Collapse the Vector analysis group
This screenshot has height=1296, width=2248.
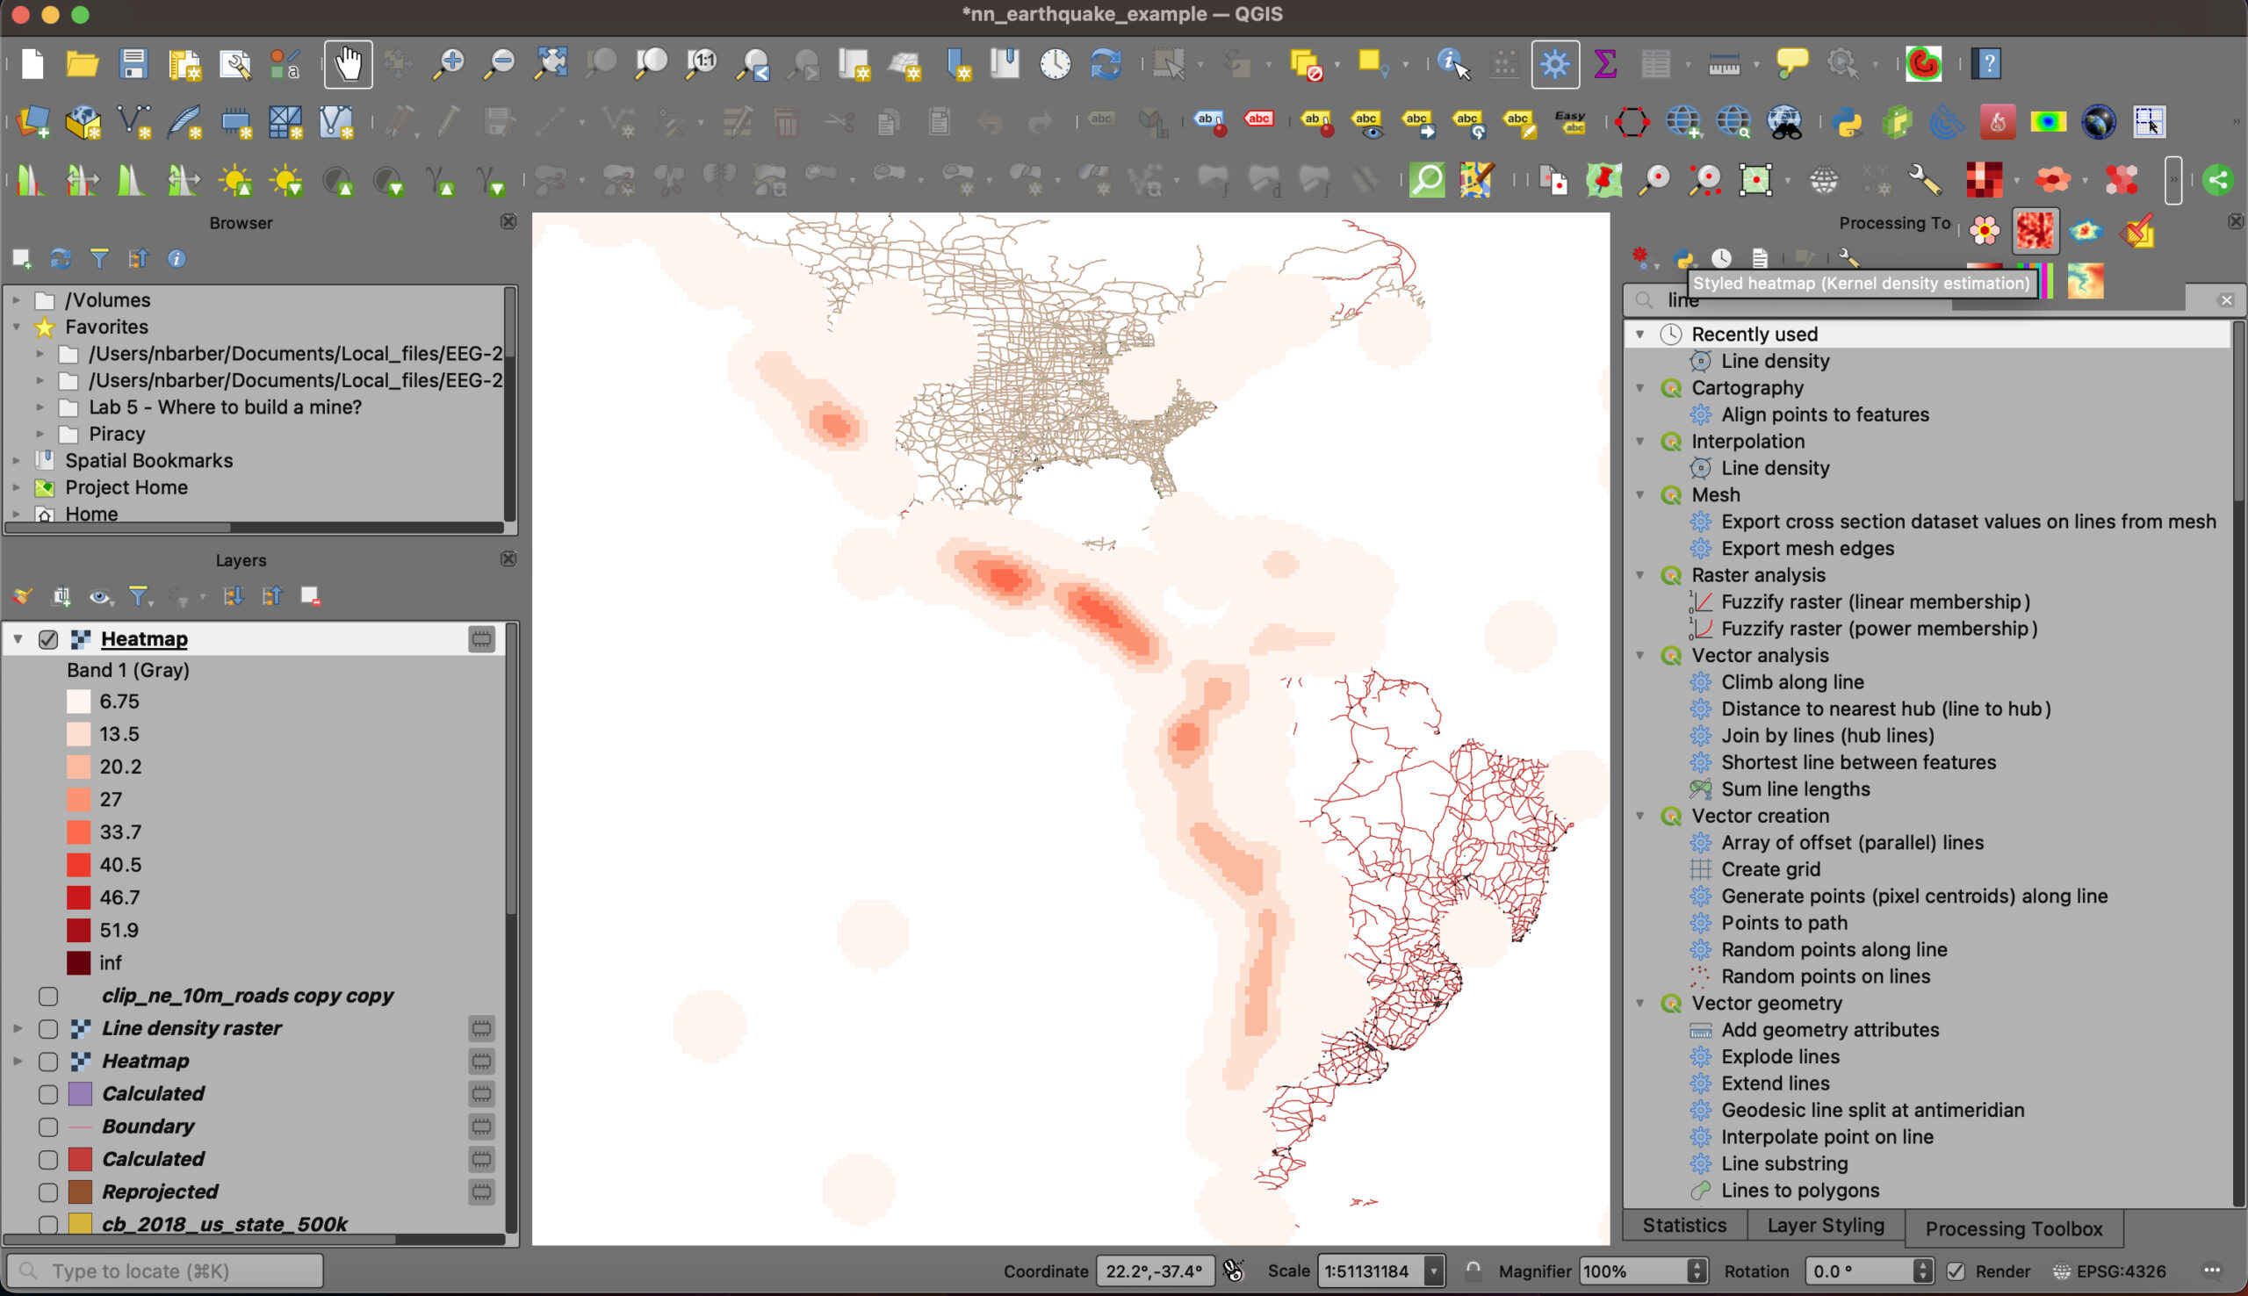pyautogui.click(x=1640, y=655)
